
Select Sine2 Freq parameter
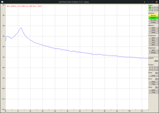click(x=153, y=92)
